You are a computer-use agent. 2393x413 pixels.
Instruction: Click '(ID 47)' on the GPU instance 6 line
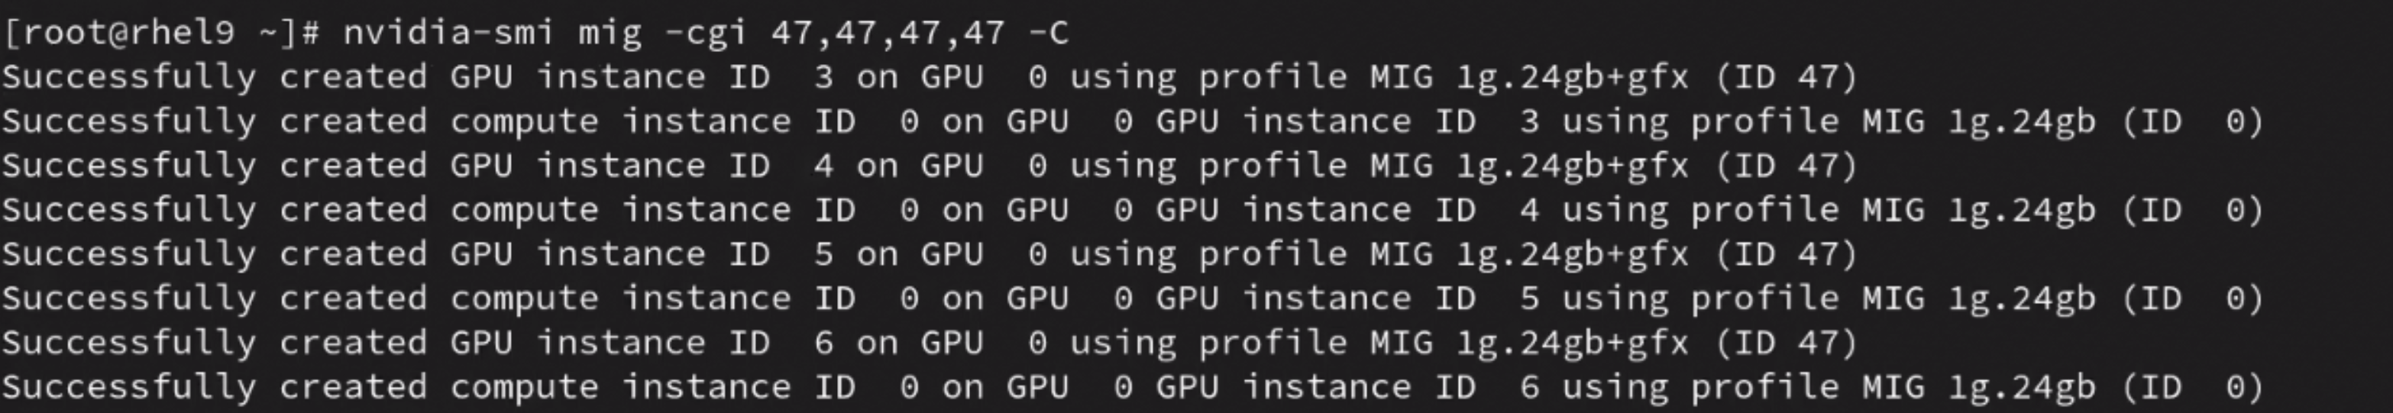[1786, 344]
